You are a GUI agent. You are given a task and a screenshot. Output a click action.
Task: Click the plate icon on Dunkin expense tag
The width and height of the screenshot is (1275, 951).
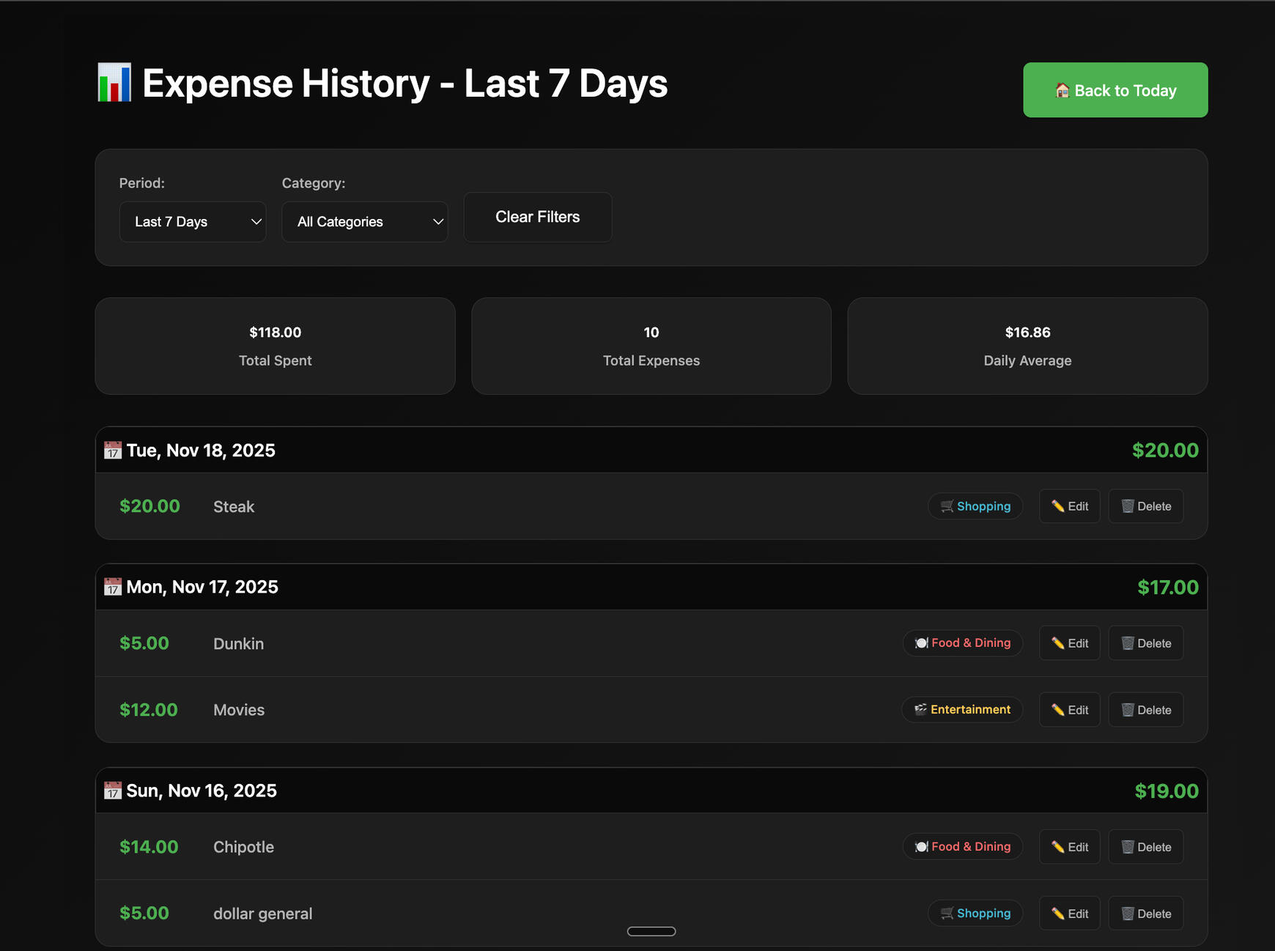click(921, 643)
